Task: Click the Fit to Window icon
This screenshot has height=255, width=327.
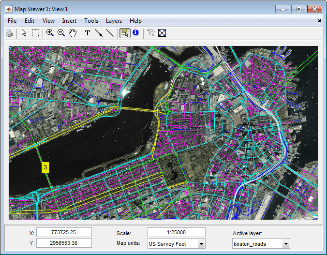Action: [162, 33]
